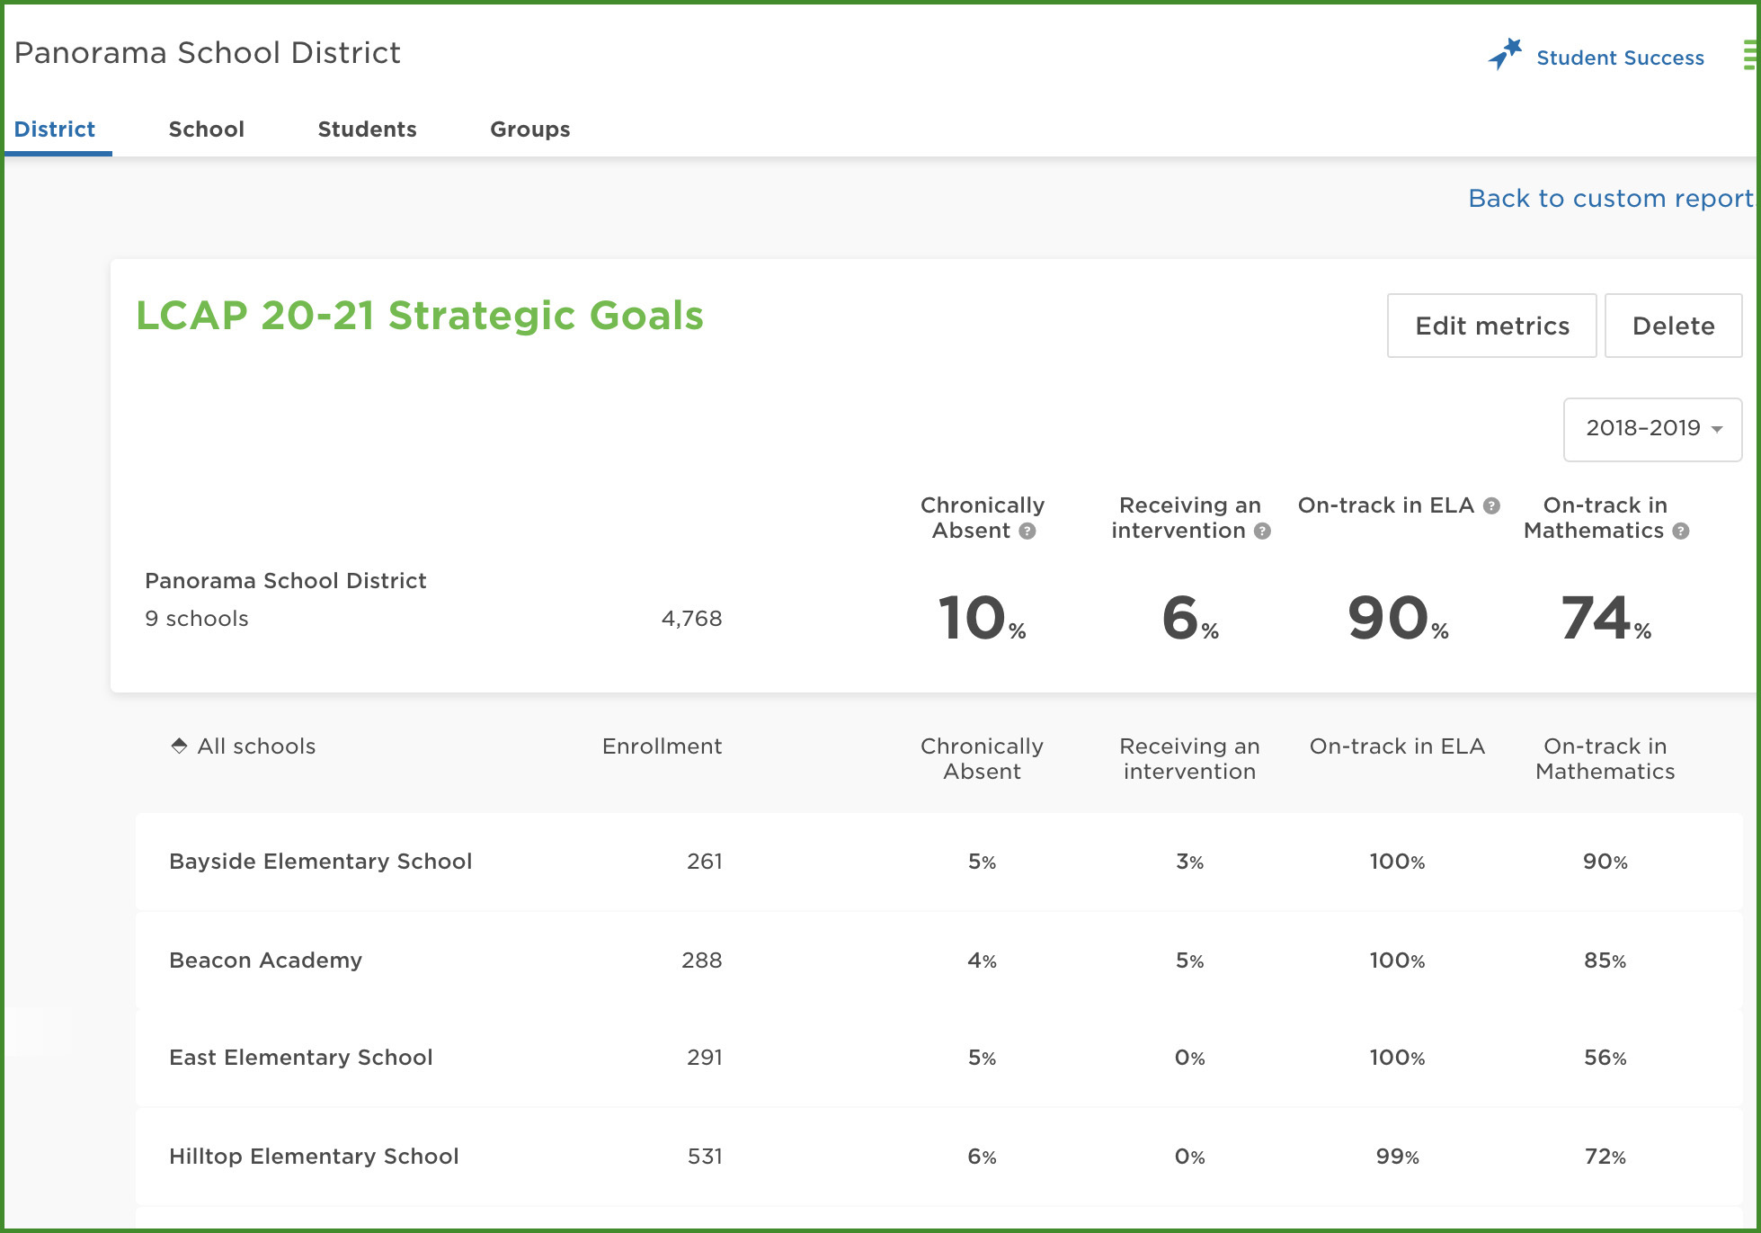Switch to the Students tab
The image size is (1761, 1233).
367,130
